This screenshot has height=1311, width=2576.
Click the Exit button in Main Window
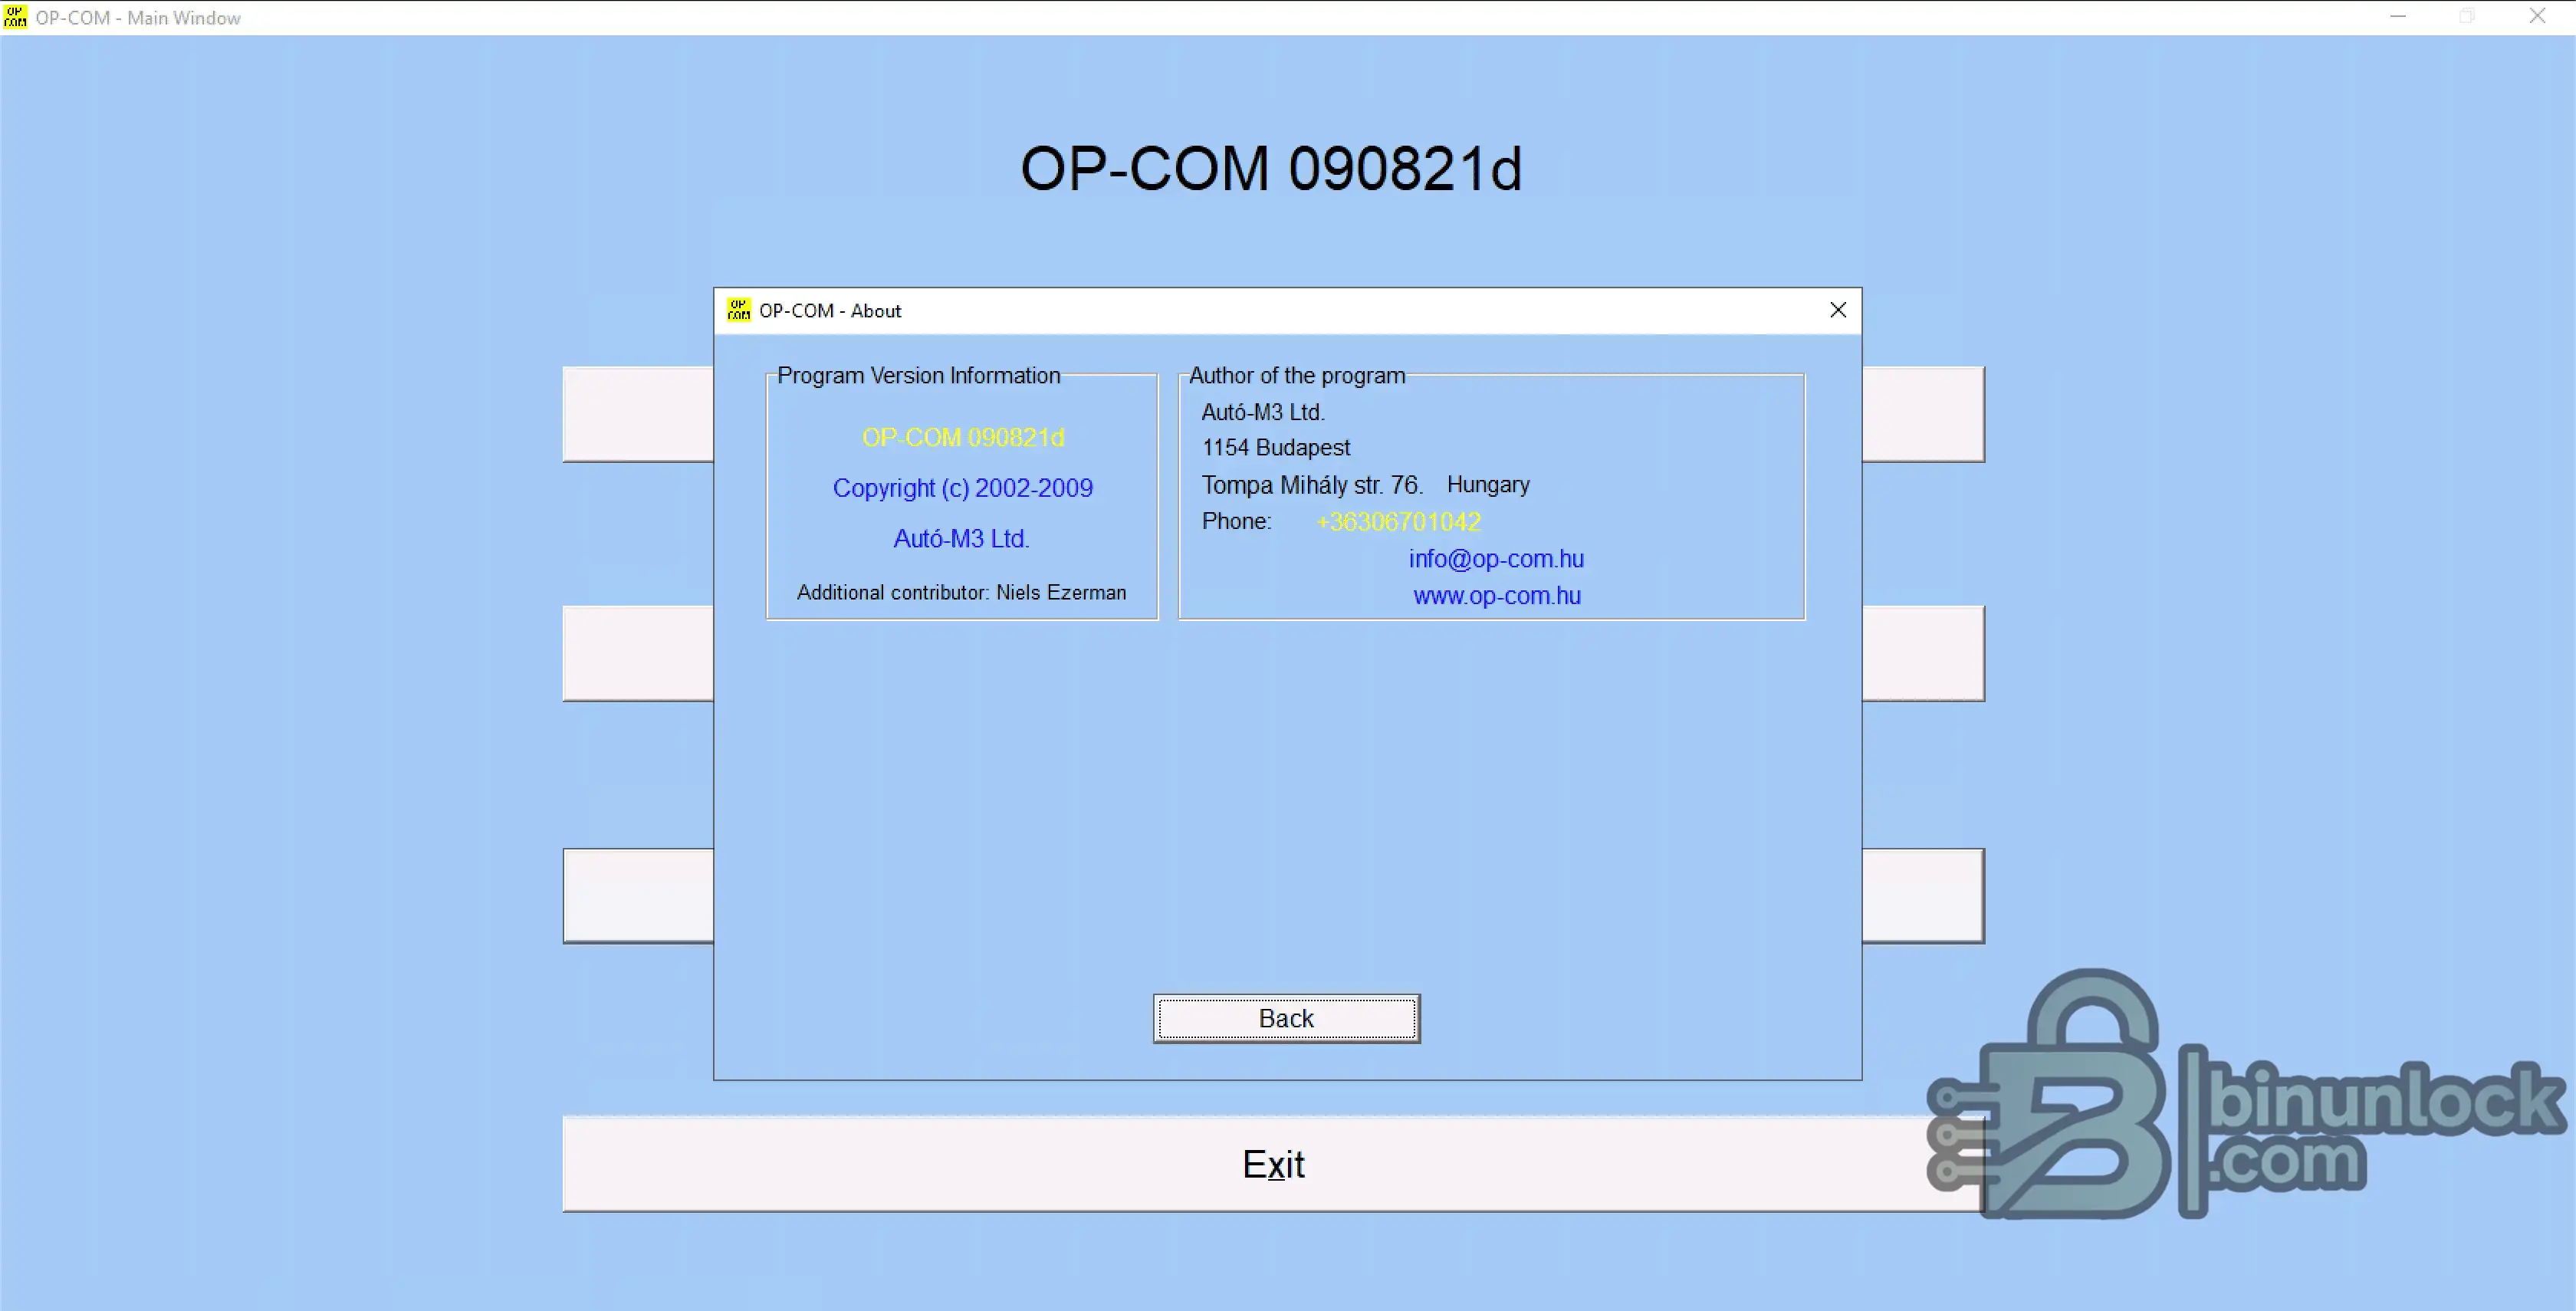point(1273,1164)
